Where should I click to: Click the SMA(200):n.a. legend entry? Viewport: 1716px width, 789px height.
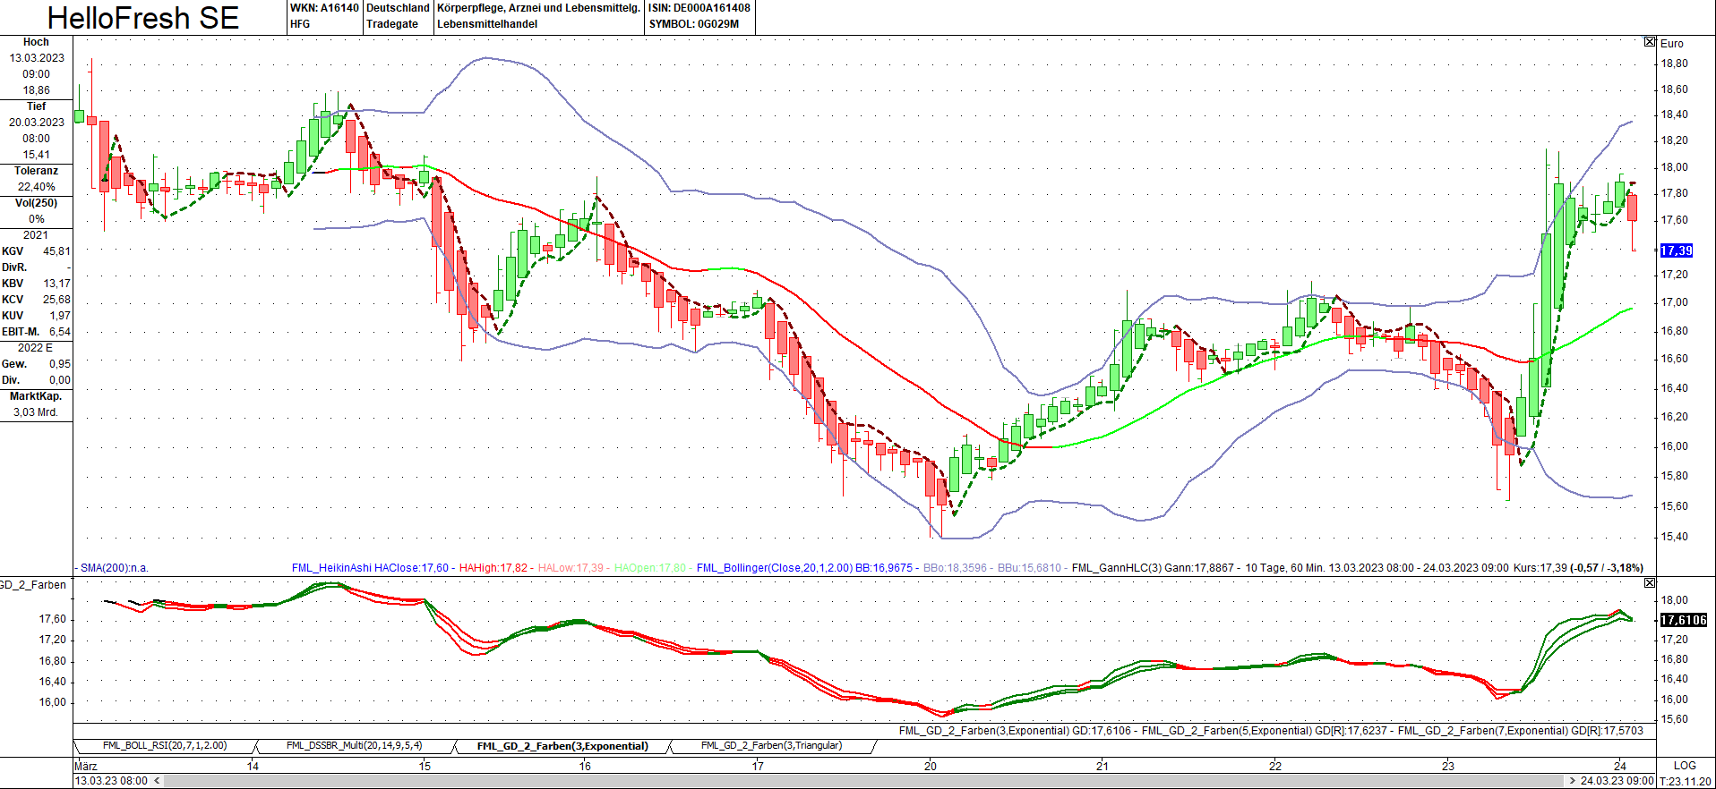click(x=115, y=568)
